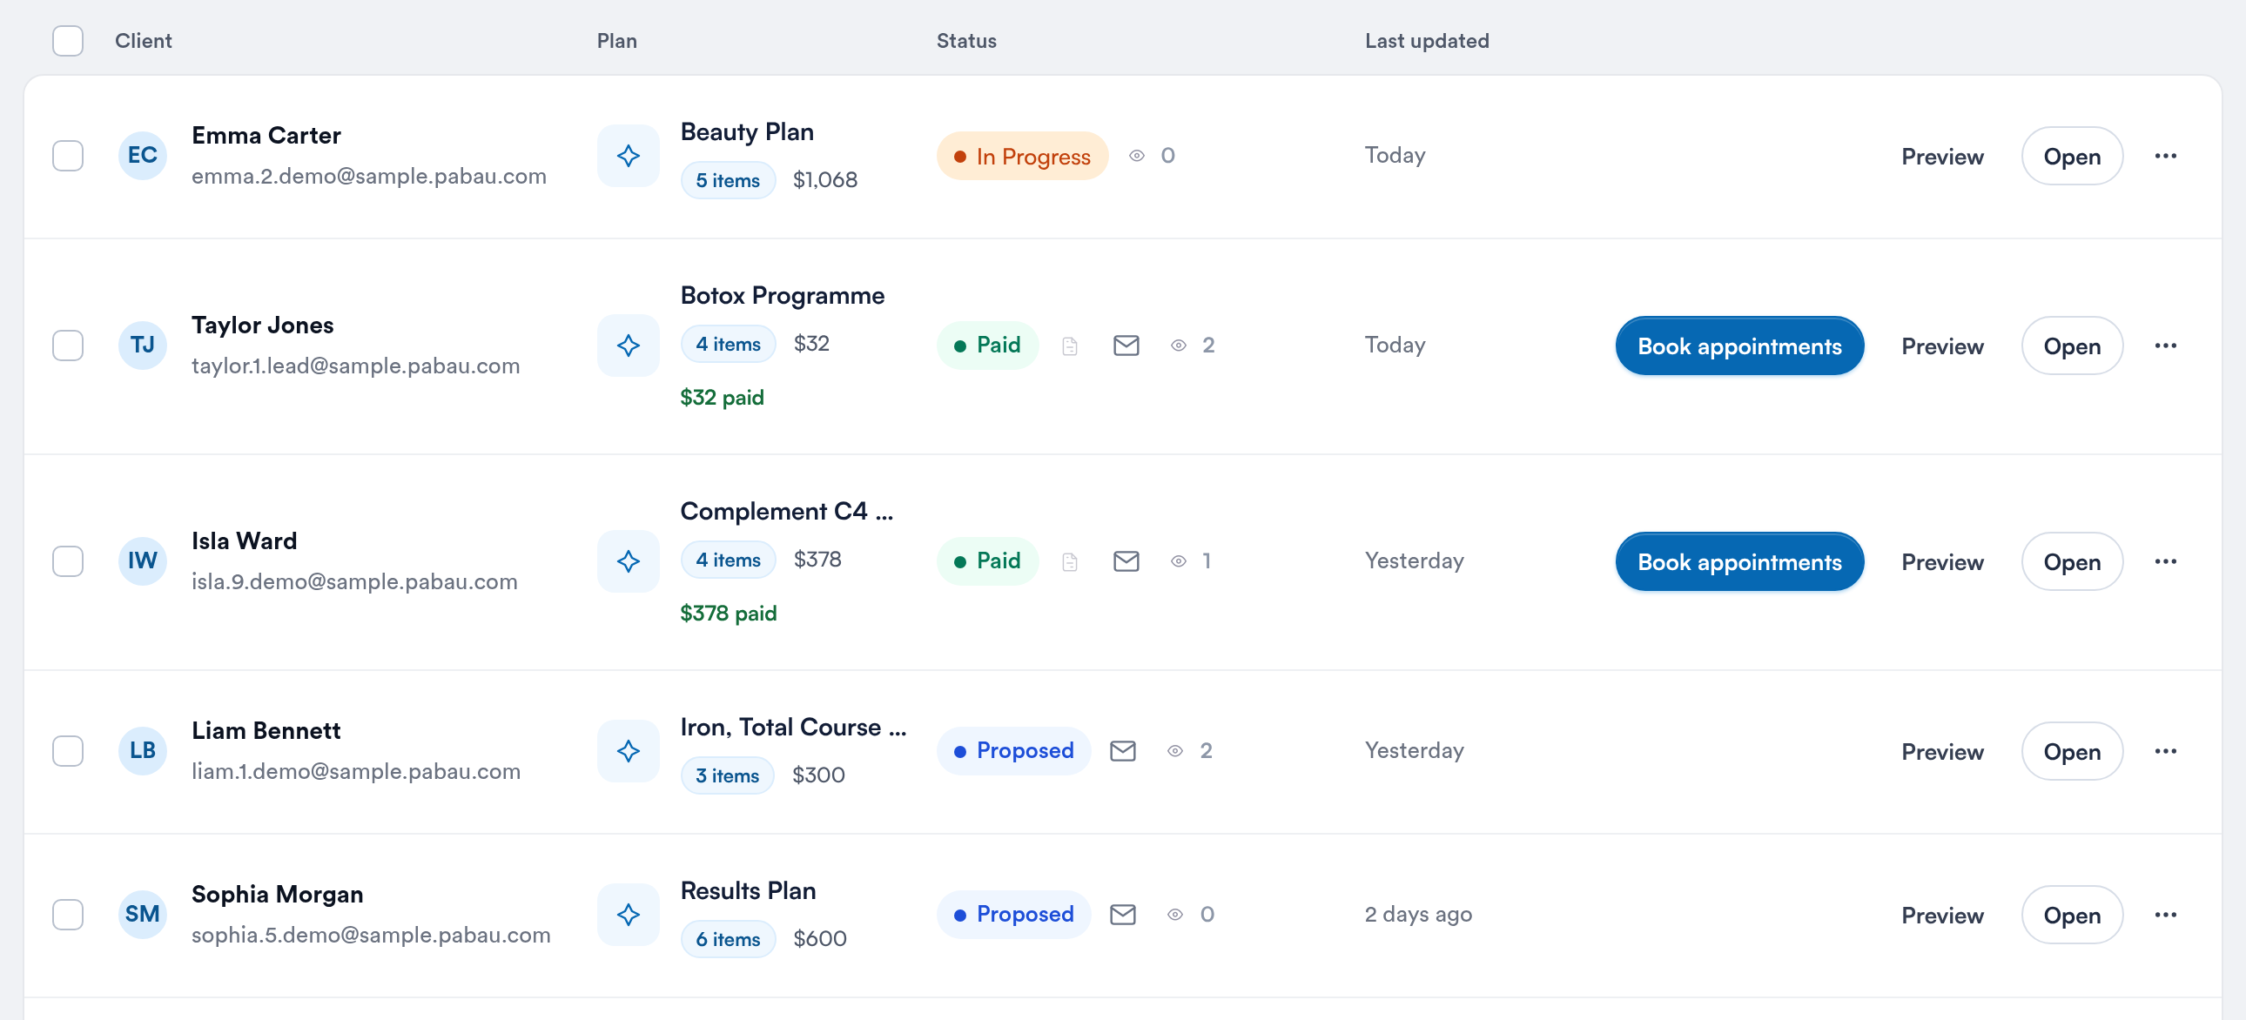Click document icon in Isla Ward row
Image resolution: width=2246 pixels, height=1020 pixels.
(x=1070, y=562)
